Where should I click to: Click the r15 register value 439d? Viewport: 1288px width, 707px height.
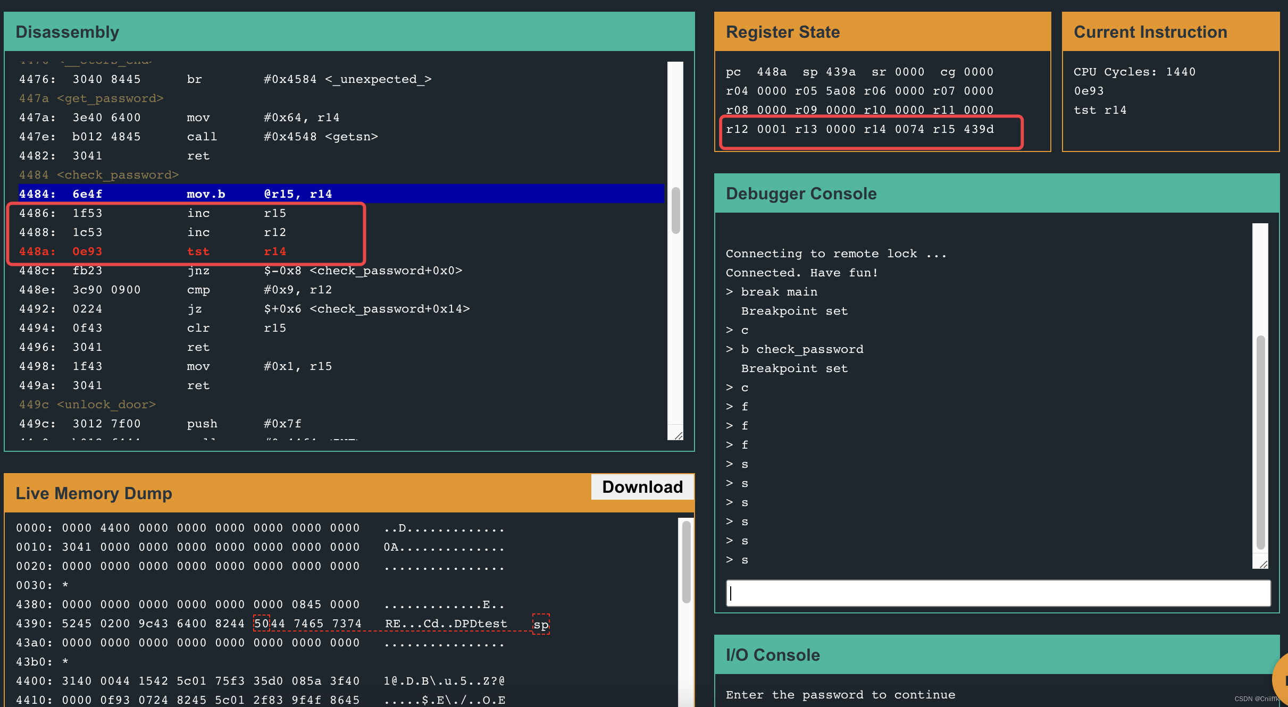pos(978,129)
